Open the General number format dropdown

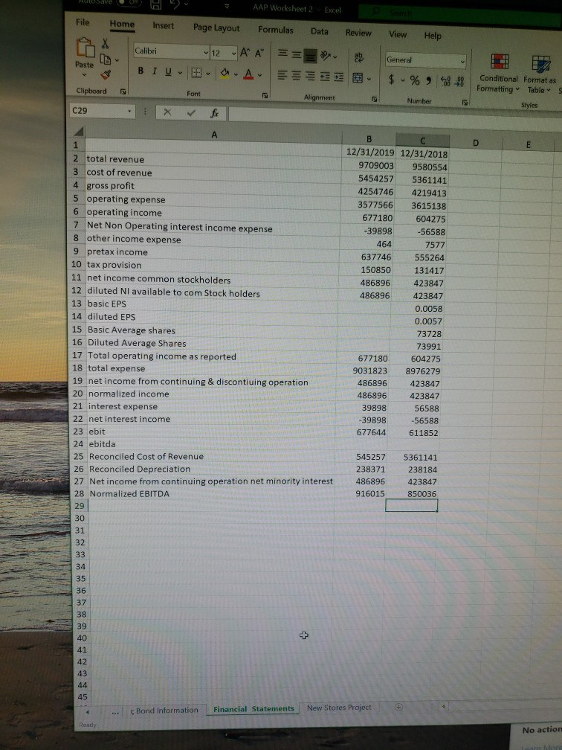click(x=462, y=62)
